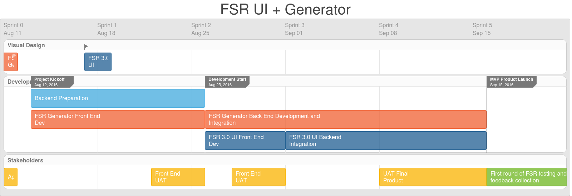Click the Project Kickoff milestone flag
The height and width of the screenshot is (196, 572).
pos(51,82)
